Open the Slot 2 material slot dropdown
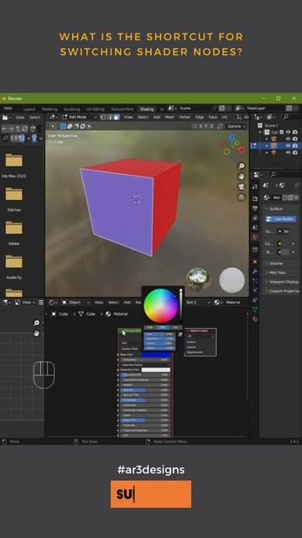Image resolution: width=302 pixels, height=538 pixels. point(198,303)
